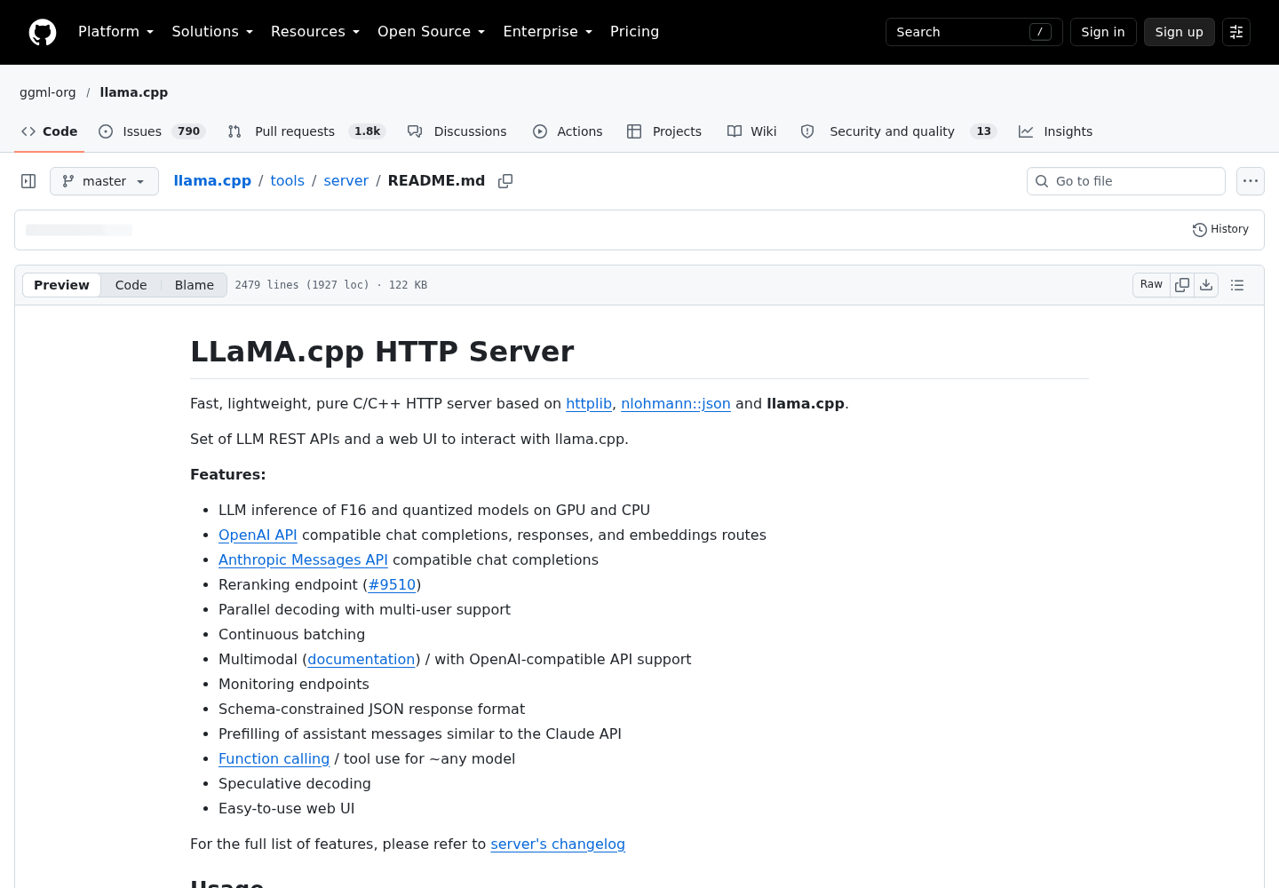Expand the Solutions menu
This screenshot has width=1279, height=888.
tap(212, 32)
